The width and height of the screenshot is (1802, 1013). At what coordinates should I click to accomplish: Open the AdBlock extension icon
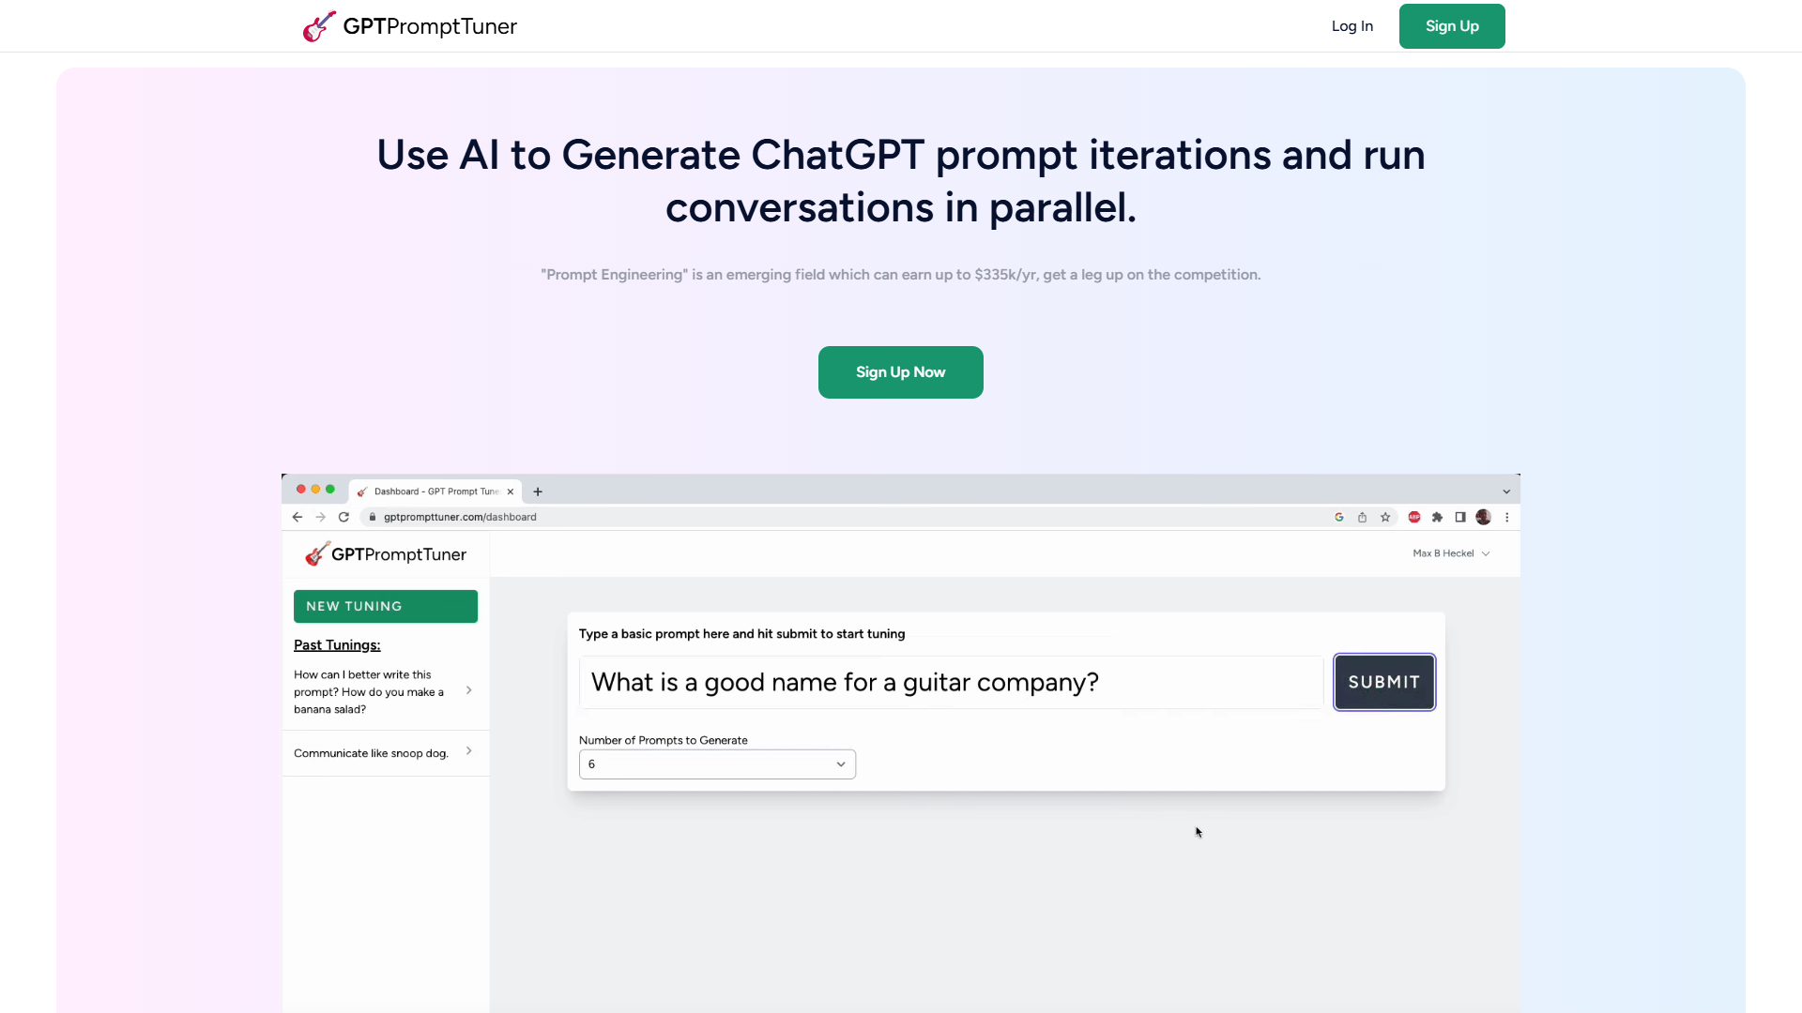1414,517
